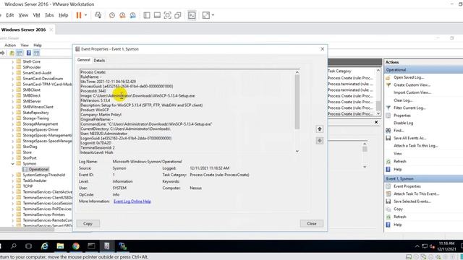
Task: Toggle the VMware library sidebar icon
Action: click(147, 15)
